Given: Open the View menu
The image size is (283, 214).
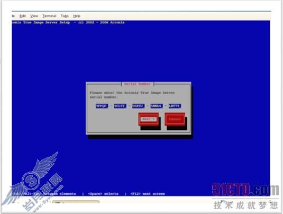Looking at the screenshot, I should (34, 16).
